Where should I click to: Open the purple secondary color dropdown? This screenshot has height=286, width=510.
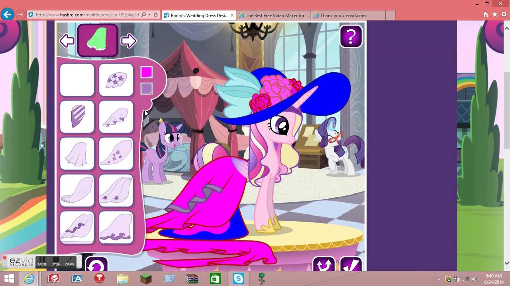click(x=147, y=89)
